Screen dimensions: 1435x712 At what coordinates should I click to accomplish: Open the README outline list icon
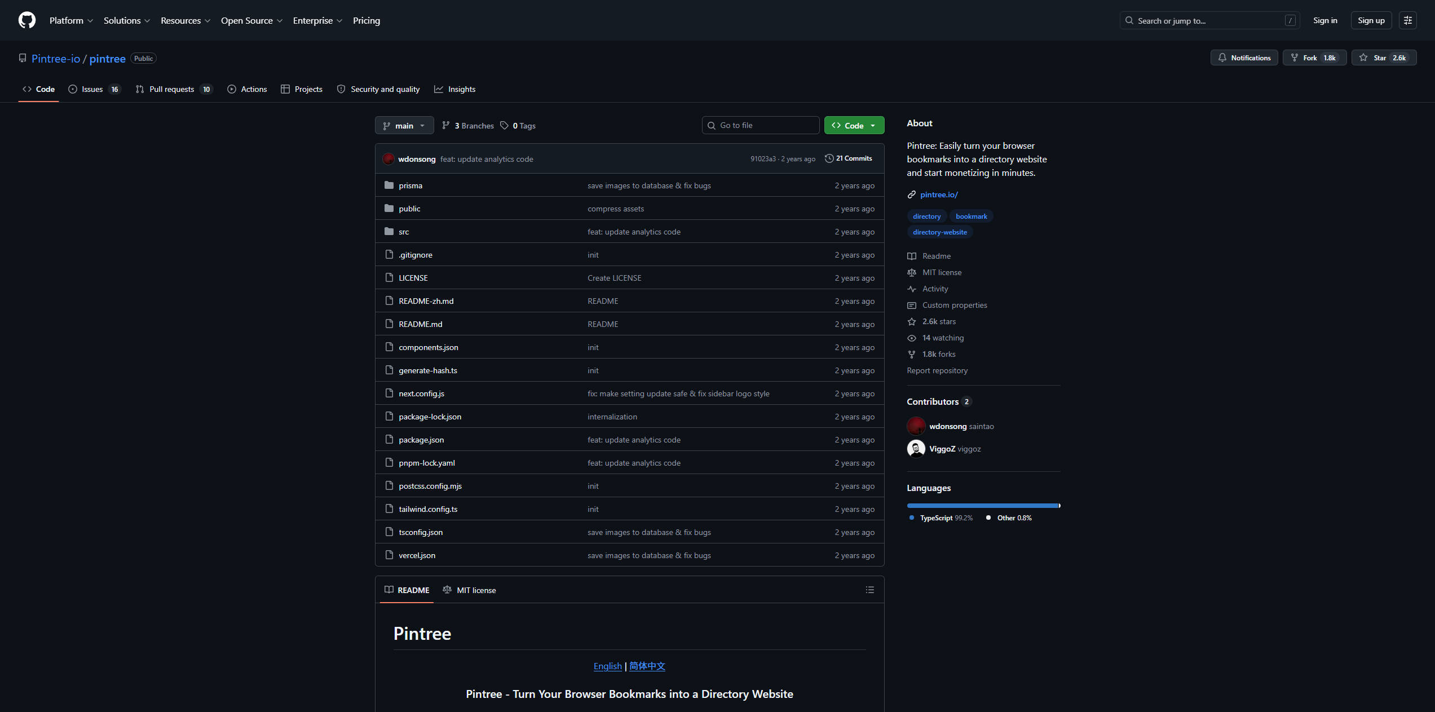pyautogui.click(x=869, y=590)
